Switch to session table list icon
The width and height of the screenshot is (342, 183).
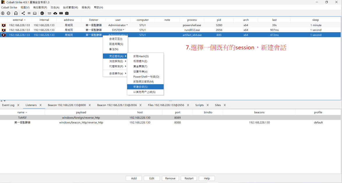pos(29,13)
